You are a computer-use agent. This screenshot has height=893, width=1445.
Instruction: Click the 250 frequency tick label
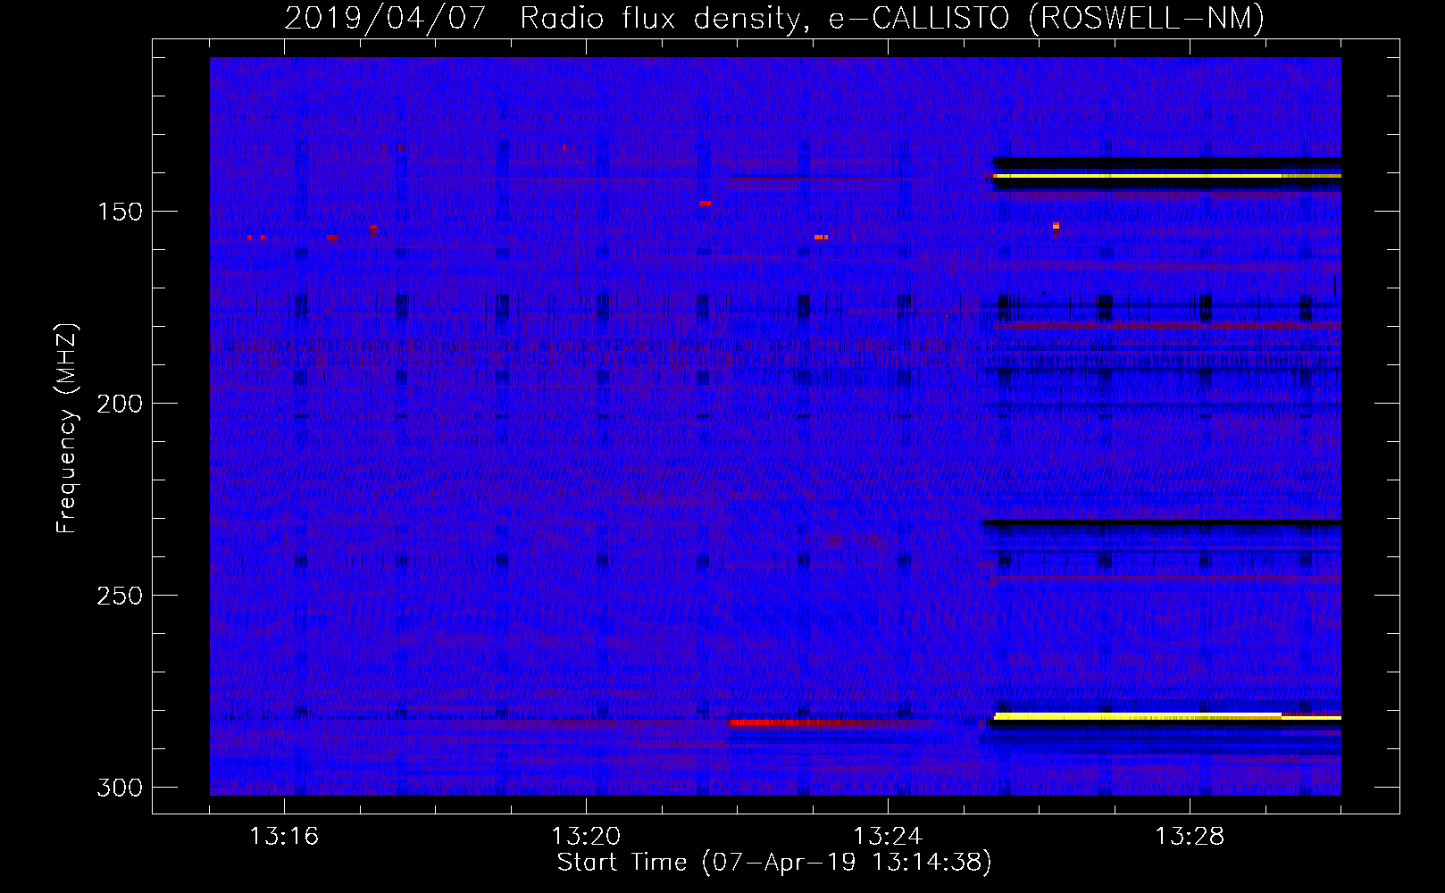click(120, 596)
